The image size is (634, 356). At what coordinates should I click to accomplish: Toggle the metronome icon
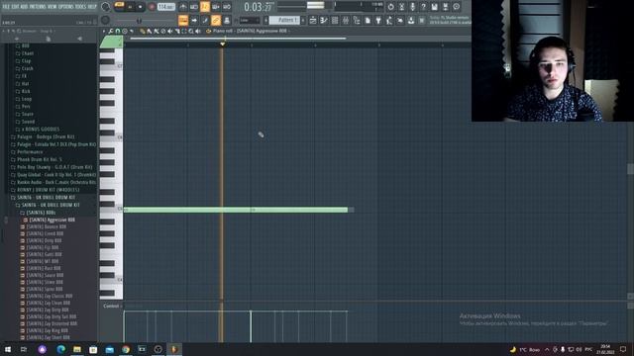point(182,7)
